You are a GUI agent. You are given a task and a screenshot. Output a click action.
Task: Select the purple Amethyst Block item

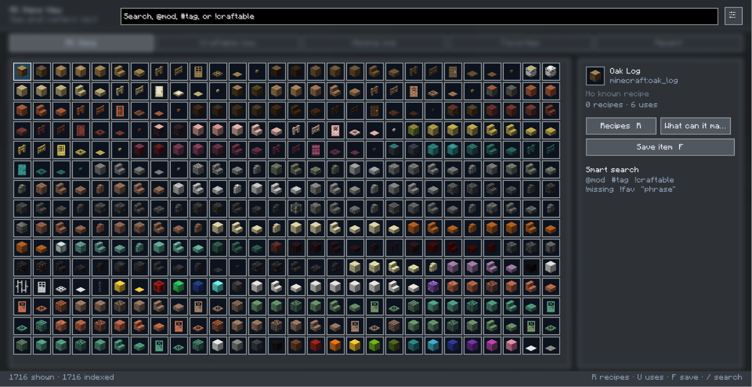click(x=433, y=287)
